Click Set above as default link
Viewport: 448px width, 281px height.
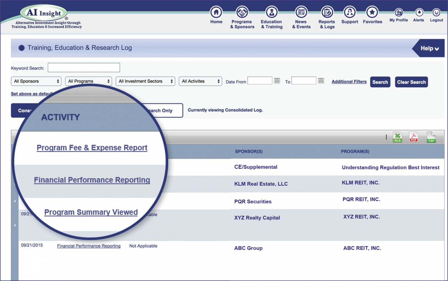click(x=32, y=94)
